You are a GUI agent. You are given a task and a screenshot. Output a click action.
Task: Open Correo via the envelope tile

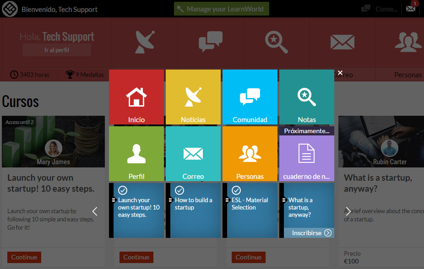tap(193, 153)
